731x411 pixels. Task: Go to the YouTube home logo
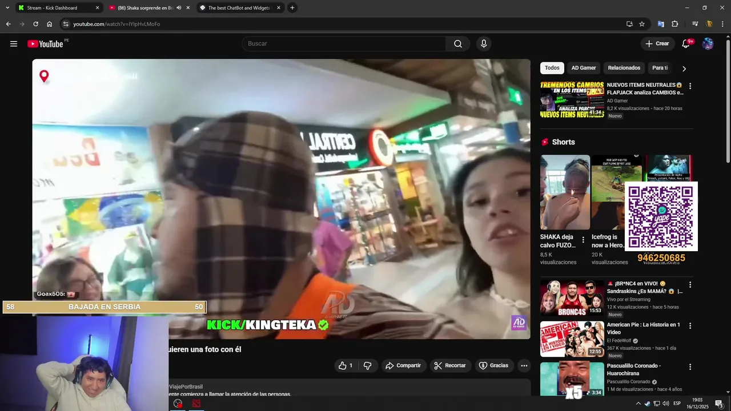45,44
